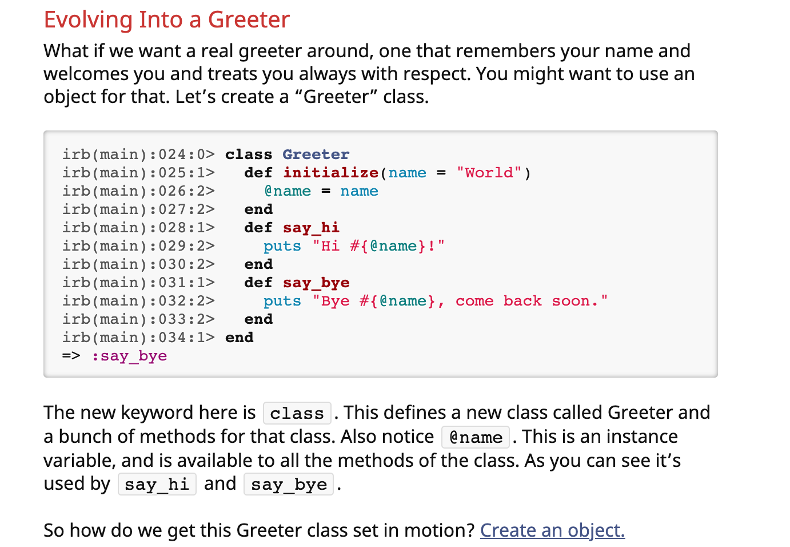Click the irb(main):034:1> prompt
Viewport: 790px width, 547px height.
click(x=139, y=338)
